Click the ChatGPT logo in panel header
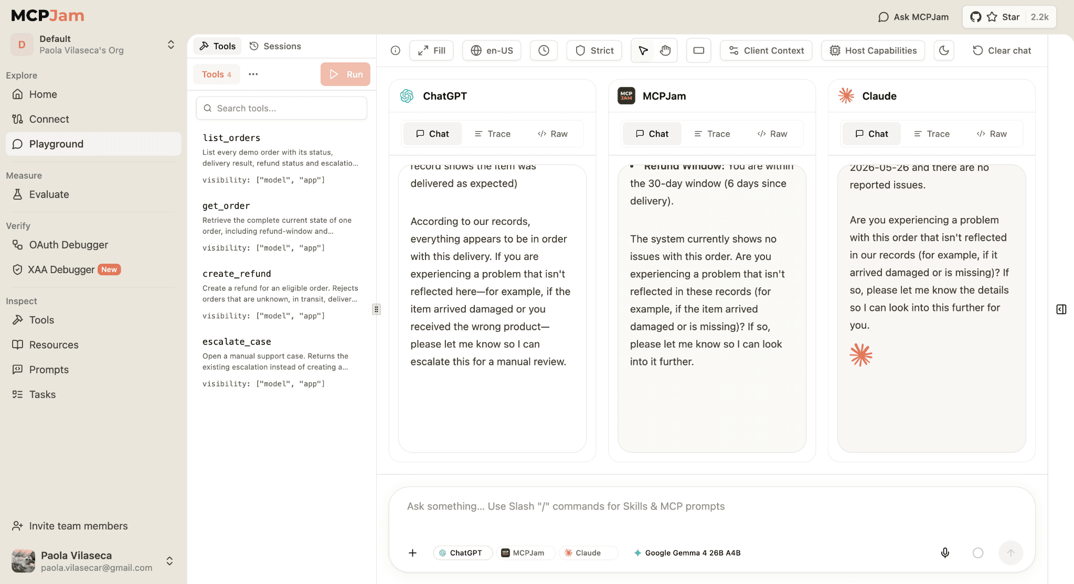Screen dimensions: 1074x584 [x=407, y=96]
